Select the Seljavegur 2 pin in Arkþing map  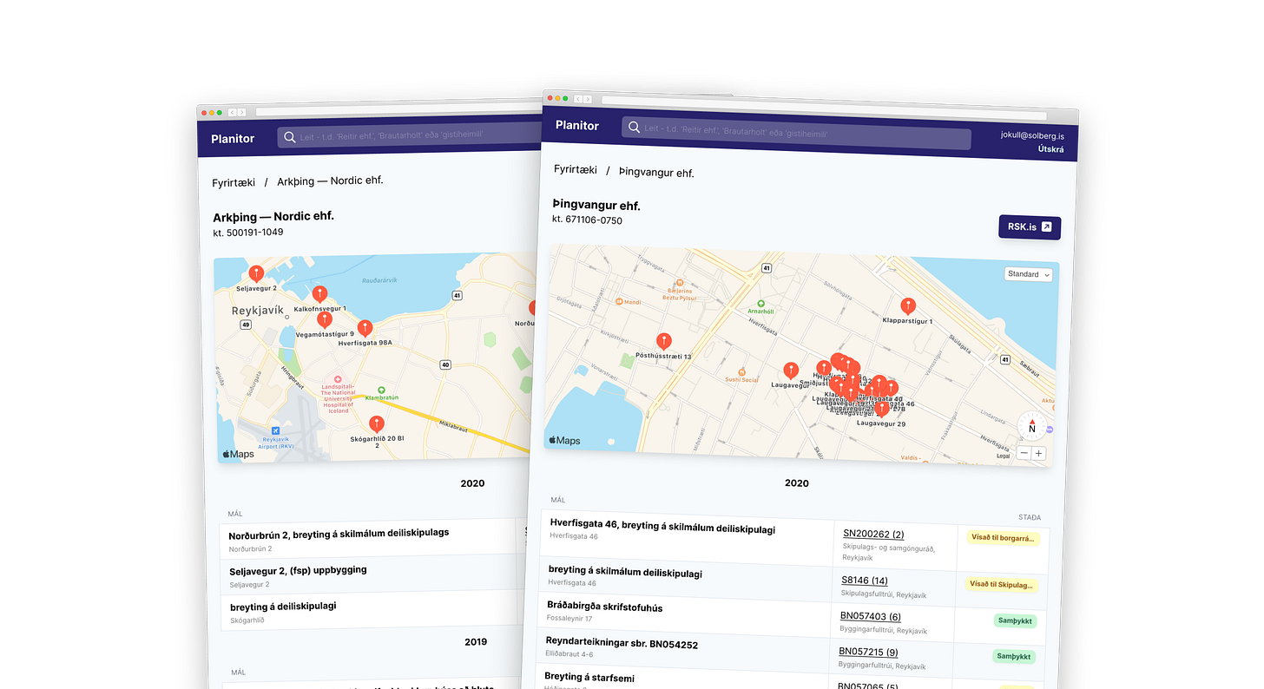pyautogui.click(x=256, y=274)
